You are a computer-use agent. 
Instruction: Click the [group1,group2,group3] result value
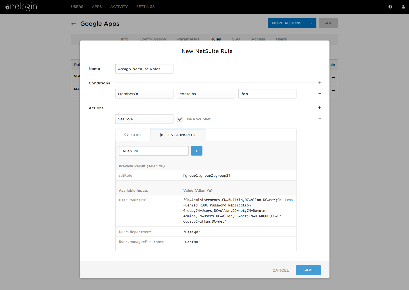pos(207,176)
